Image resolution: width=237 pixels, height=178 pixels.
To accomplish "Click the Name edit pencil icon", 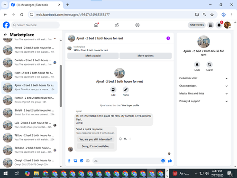I will (126, 90).
